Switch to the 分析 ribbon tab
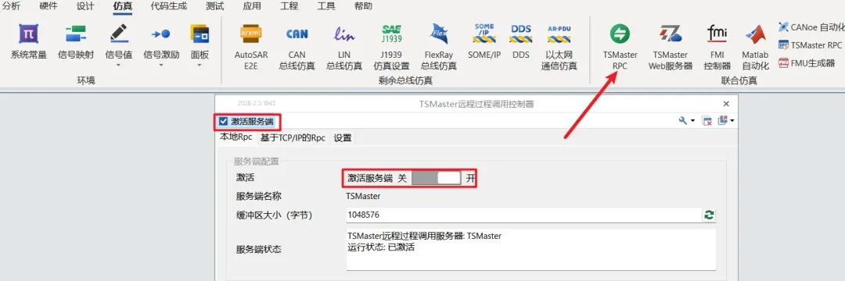Screen dimensions: 845x281 pyautogui.click(x=11, y=6)
